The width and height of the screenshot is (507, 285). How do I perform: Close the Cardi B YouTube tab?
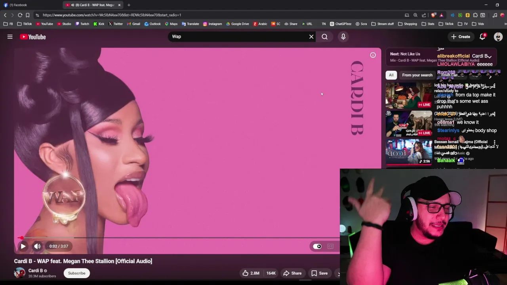(x=119, y=5)
